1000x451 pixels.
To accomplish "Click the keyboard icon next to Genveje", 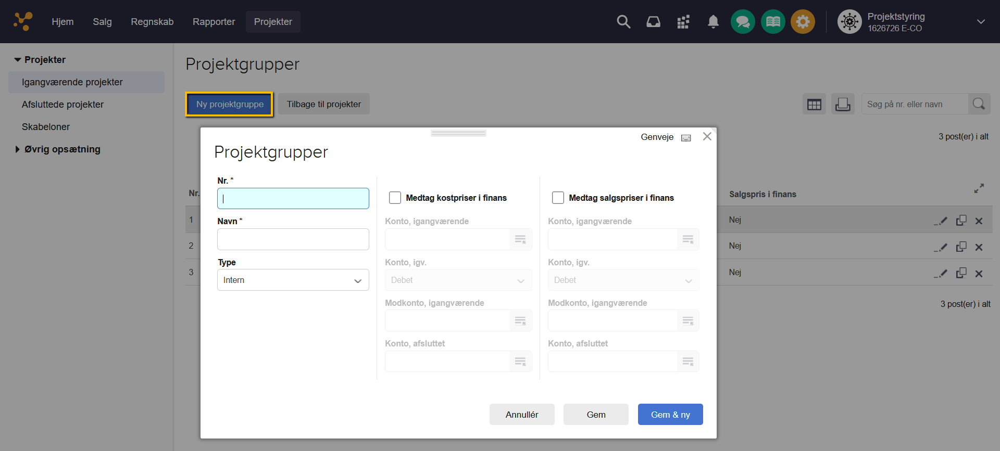I will click(686, 138).
